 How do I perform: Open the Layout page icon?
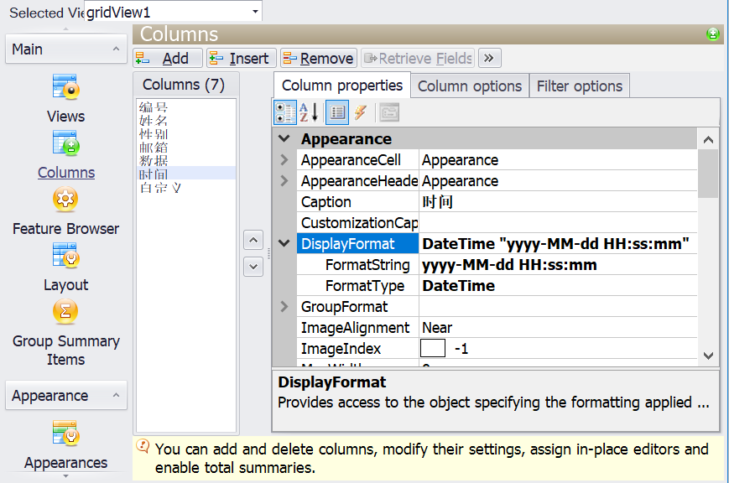click(66, 255)
